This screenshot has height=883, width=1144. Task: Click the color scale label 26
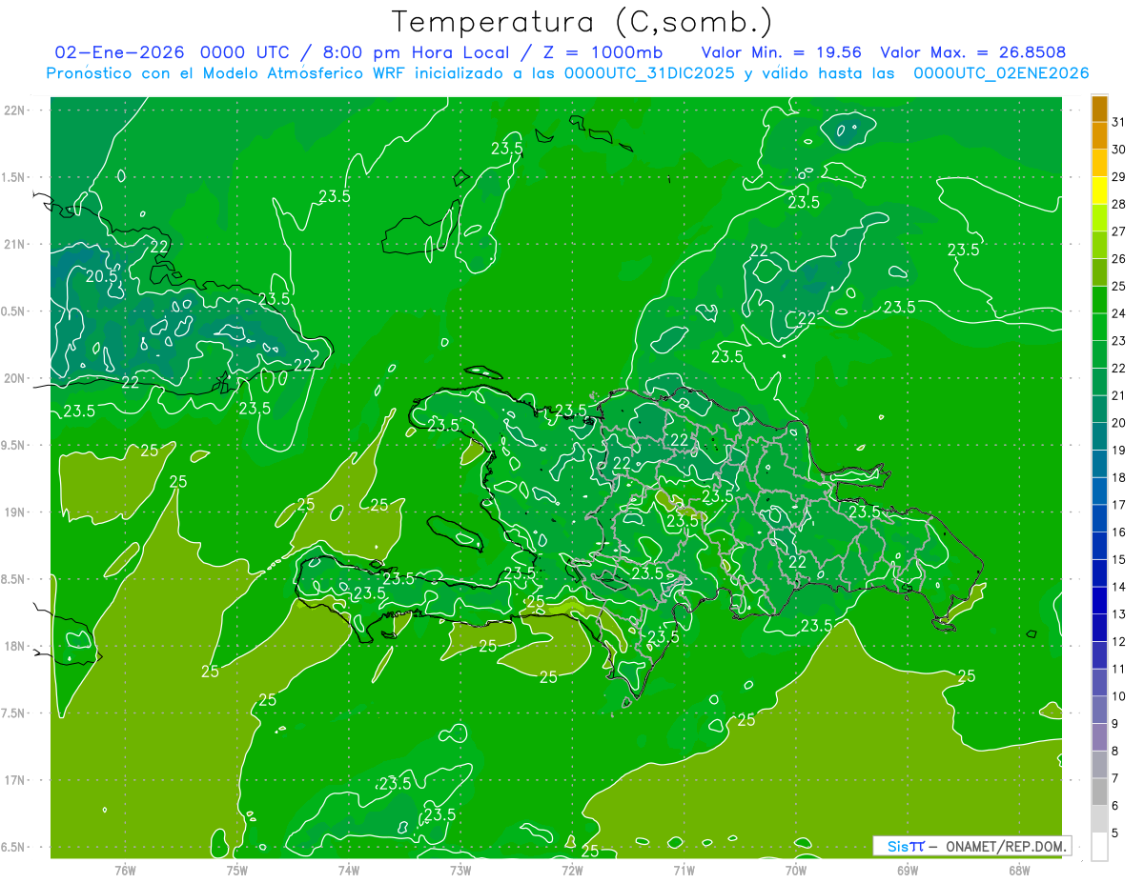(1119, 258)
